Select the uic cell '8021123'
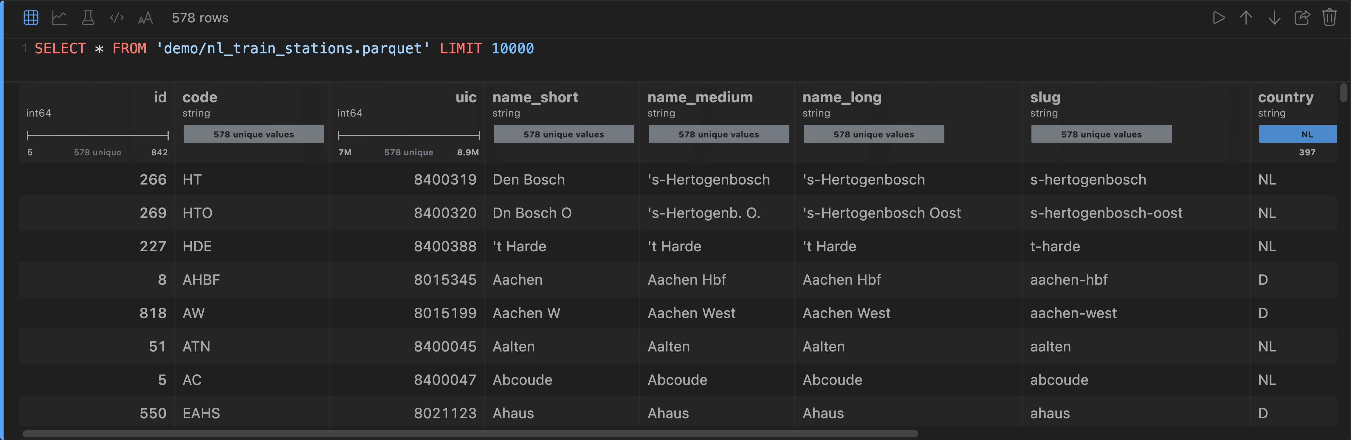1351x440 pixels. [x=445, y=413]
